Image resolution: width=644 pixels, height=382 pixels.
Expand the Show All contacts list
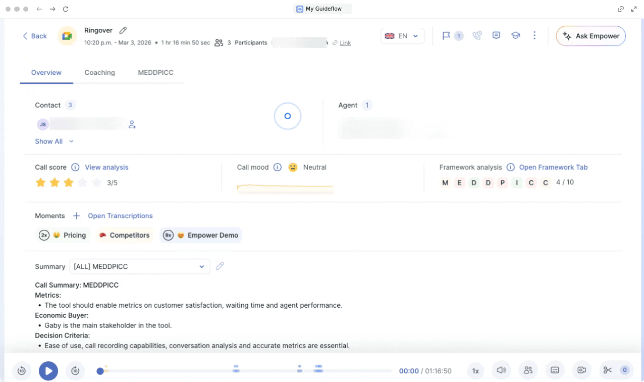click(x=54, y=141)
